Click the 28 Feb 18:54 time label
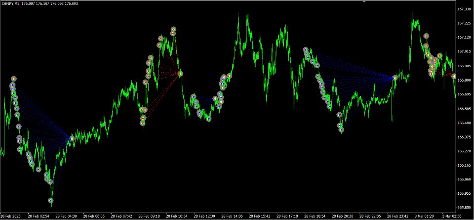Screen dimensions: 474x220 point(316,217)
